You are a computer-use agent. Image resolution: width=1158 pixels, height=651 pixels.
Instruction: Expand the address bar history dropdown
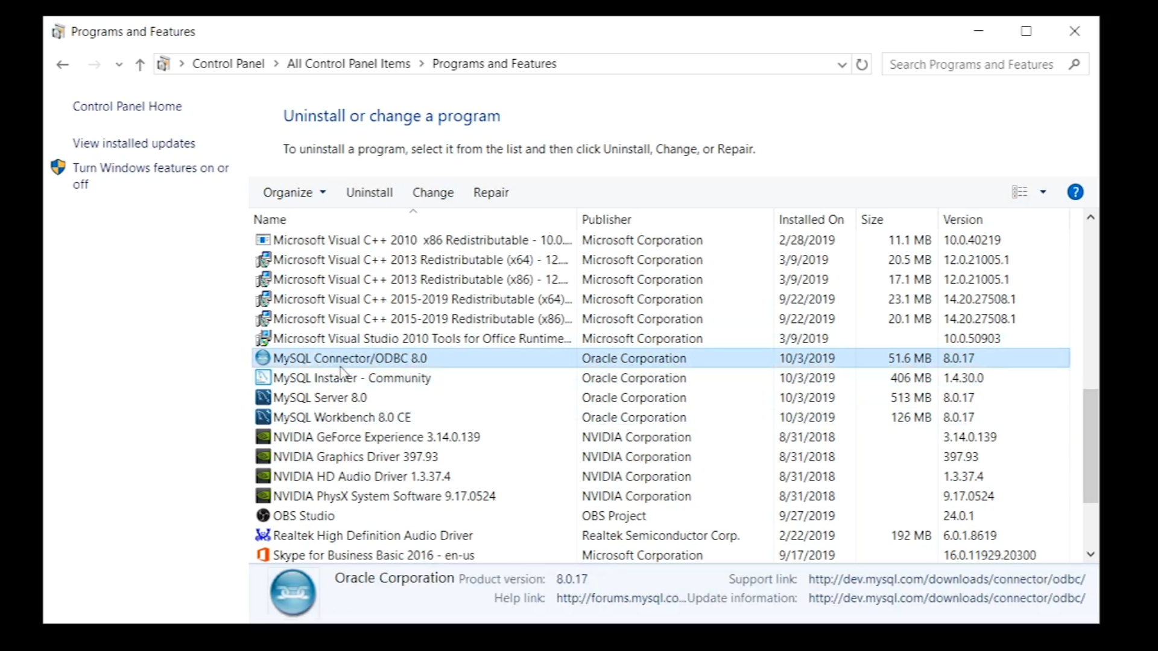pyautogui.click(x=842, y=64)
